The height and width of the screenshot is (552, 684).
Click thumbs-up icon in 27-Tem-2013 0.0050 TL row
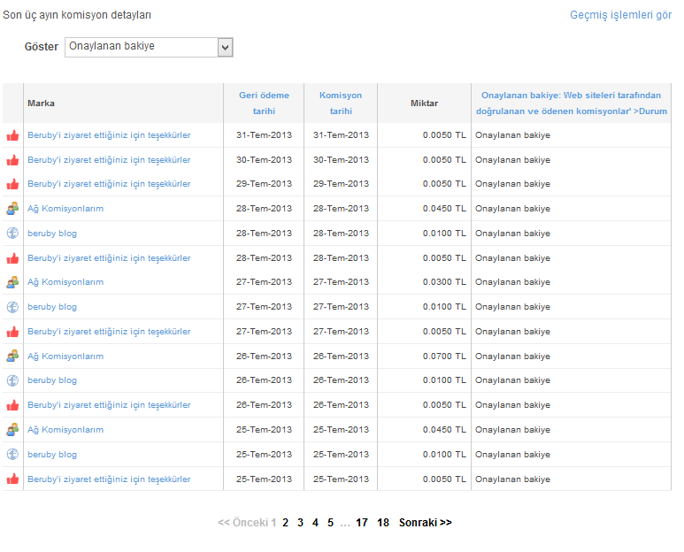point(12,332)
